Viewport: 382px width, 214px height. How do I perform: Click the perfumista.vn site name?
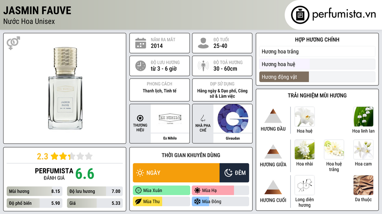[x=344, y=14]
